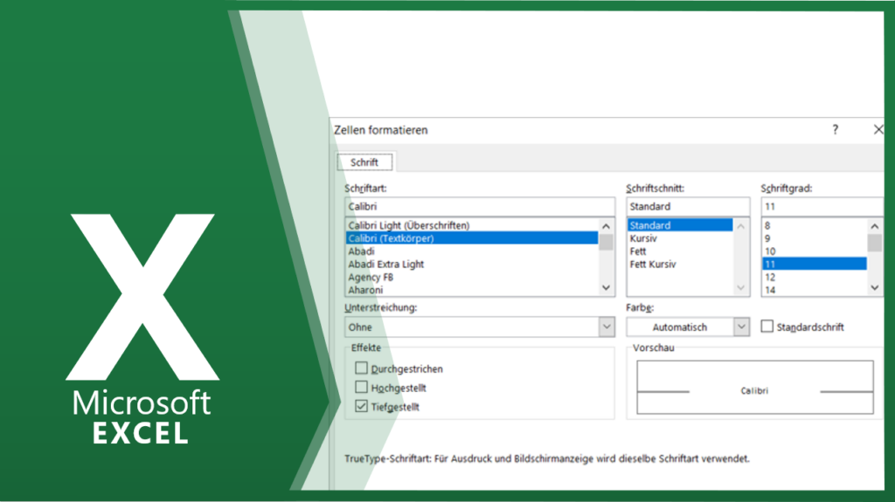
Task: Select Kursiv font style
Action: tap(680, 237)
